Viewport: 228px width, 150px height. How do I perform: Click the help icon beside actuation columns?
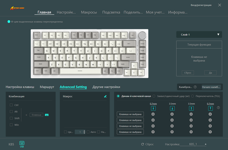[x=218, y=108]
